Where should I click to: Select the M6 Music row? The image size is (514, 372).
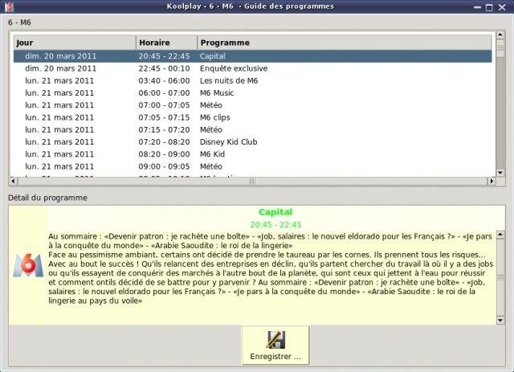pyautogui.click(x=253, y=93)
